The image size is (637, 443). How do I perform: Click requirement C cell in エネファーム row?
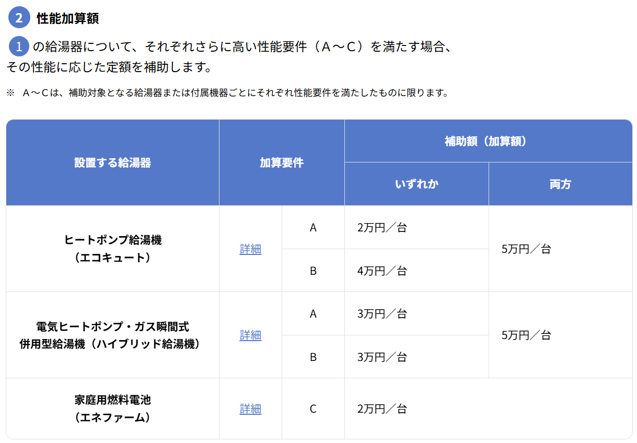click(x=313, y=409)
